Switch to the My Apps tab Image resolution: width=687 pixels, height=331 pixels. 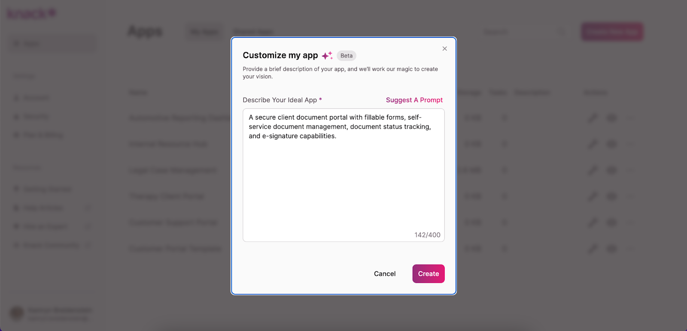(x=204, y=32)
